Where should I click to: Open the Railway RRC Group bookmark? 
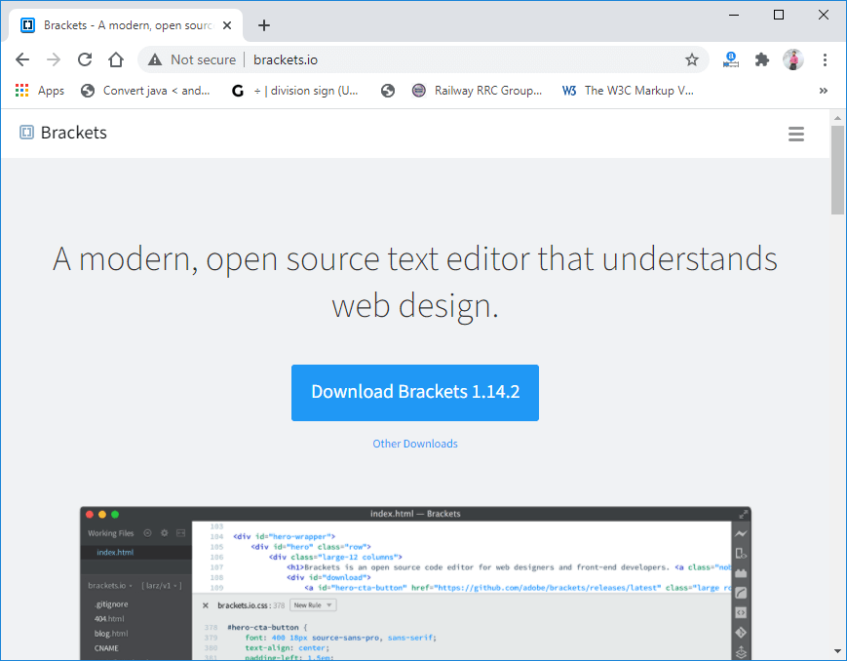477,91
